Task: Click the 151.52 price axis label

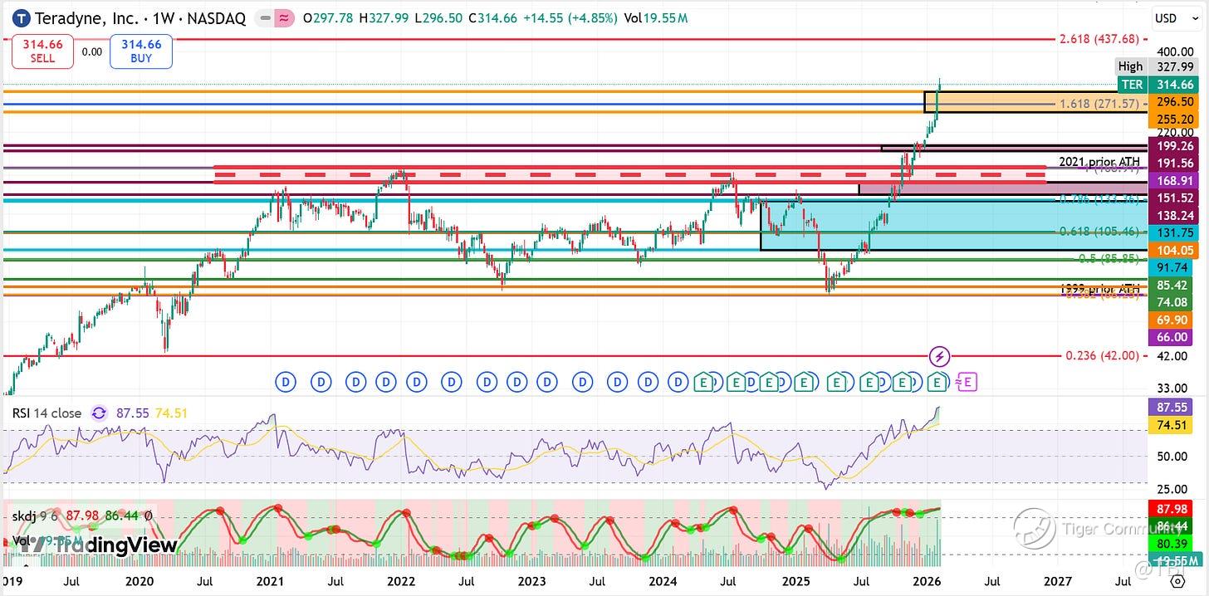Action: (1172, 198)
